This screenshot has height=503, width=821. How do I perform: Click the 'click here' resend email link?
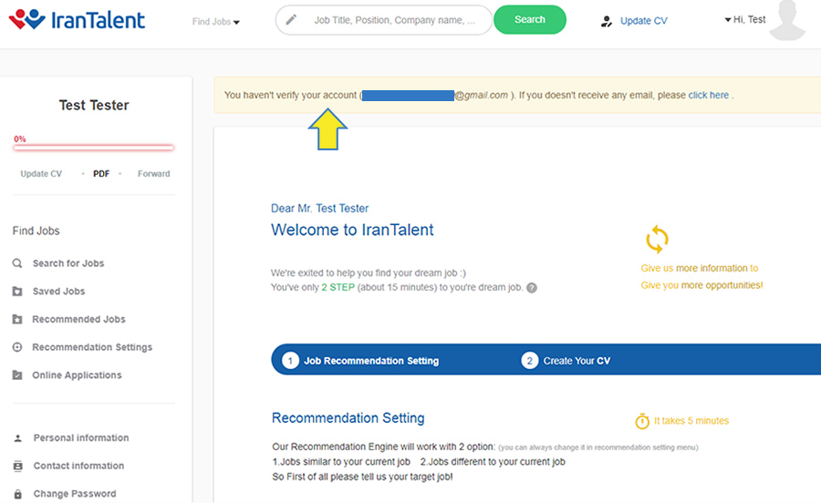[708, 95]
